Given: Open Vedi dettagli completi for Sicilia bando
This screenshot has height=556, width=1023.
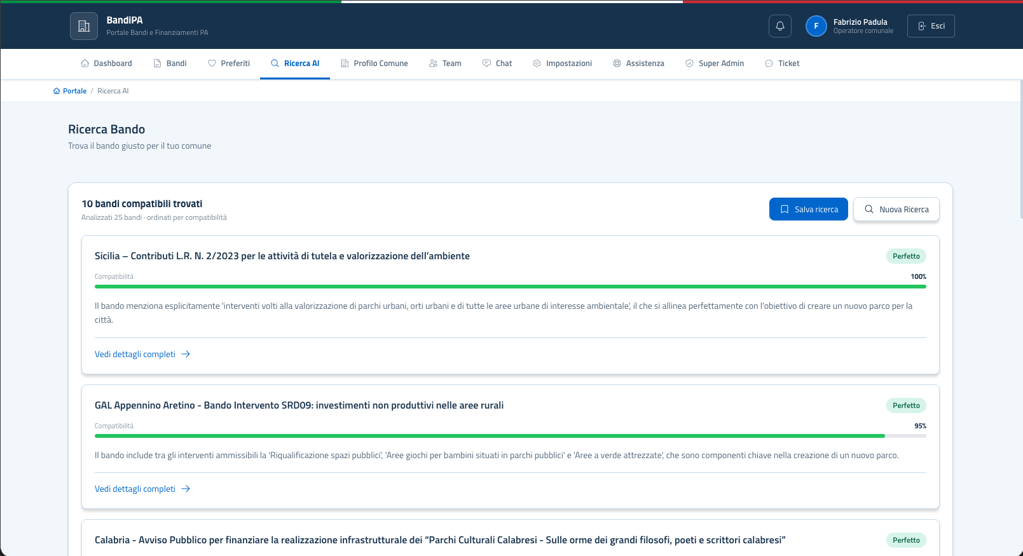Looking at the screenshot, I should pyautogui.click(x=142, y=354).
